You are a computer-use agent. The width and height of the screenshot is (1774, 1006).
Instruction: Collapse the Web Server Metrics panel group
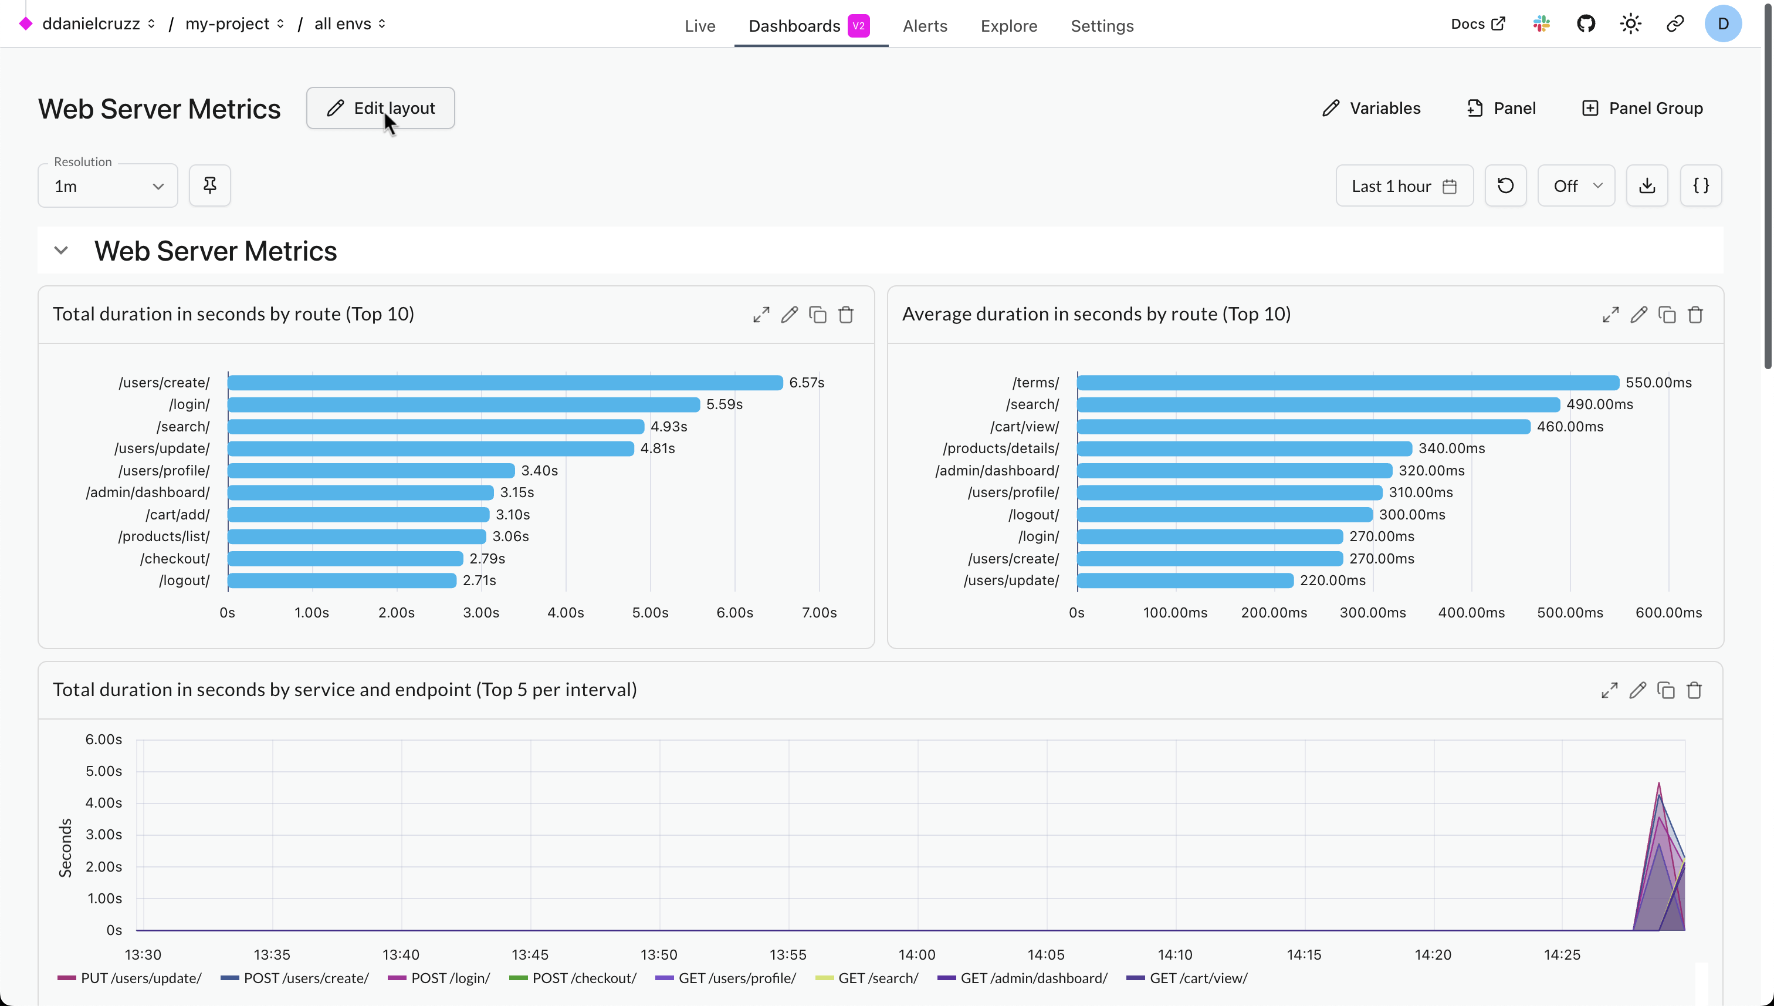[61, 251]
